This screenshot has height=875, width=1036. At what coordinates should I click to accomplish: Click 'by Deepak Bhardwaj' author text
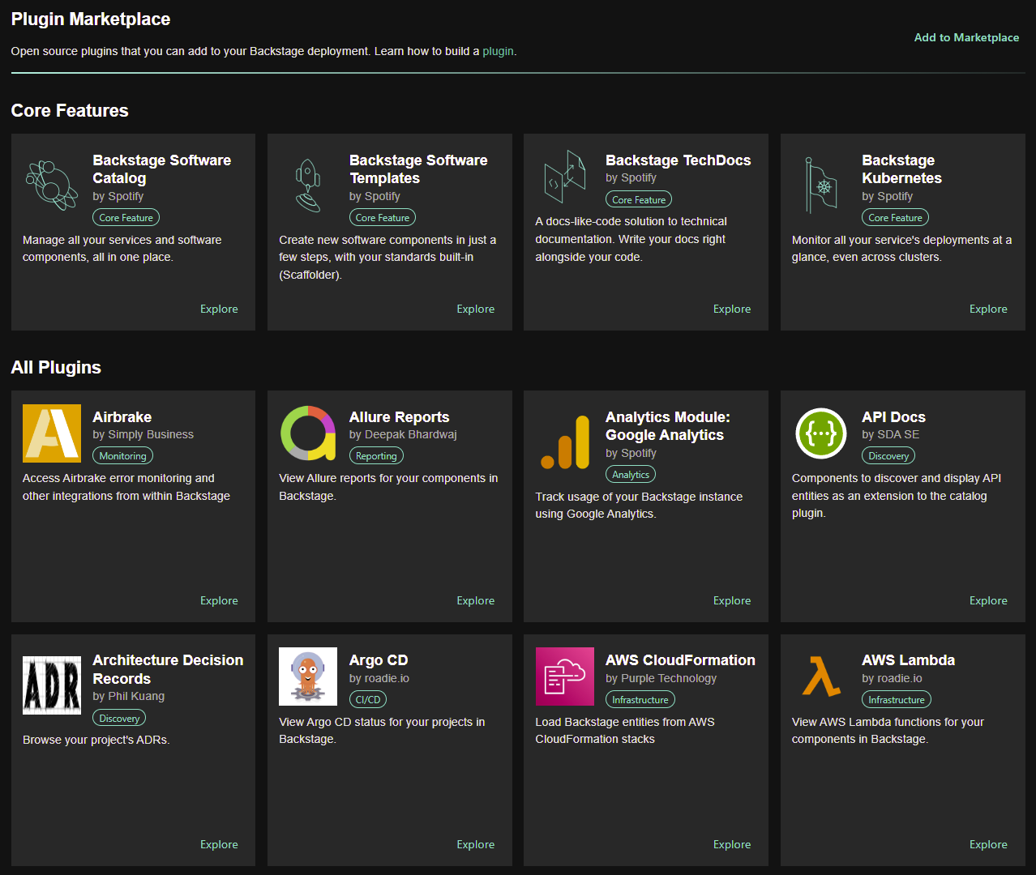[403, 434]
